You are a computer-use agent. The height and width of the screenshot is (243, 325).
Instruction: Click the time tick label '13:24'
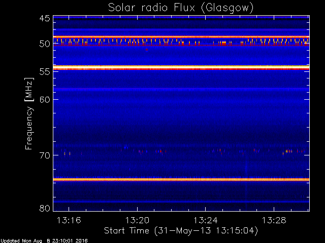point(206,220)
